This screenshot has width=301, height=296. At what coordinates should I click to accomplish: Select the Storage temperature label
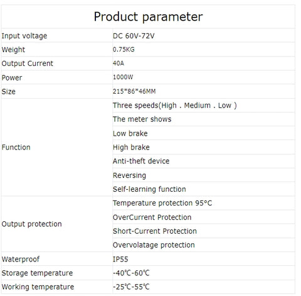[x=37, y=273]
